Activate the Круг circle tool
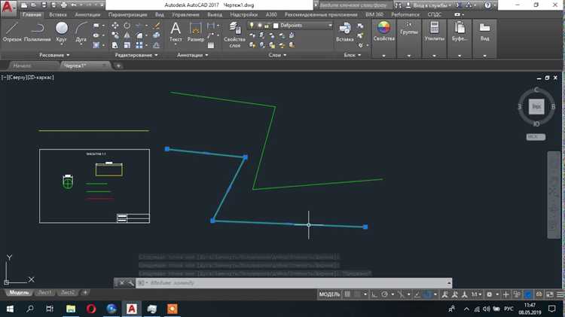The image size is (565, 317). click(x=62, y=32)
